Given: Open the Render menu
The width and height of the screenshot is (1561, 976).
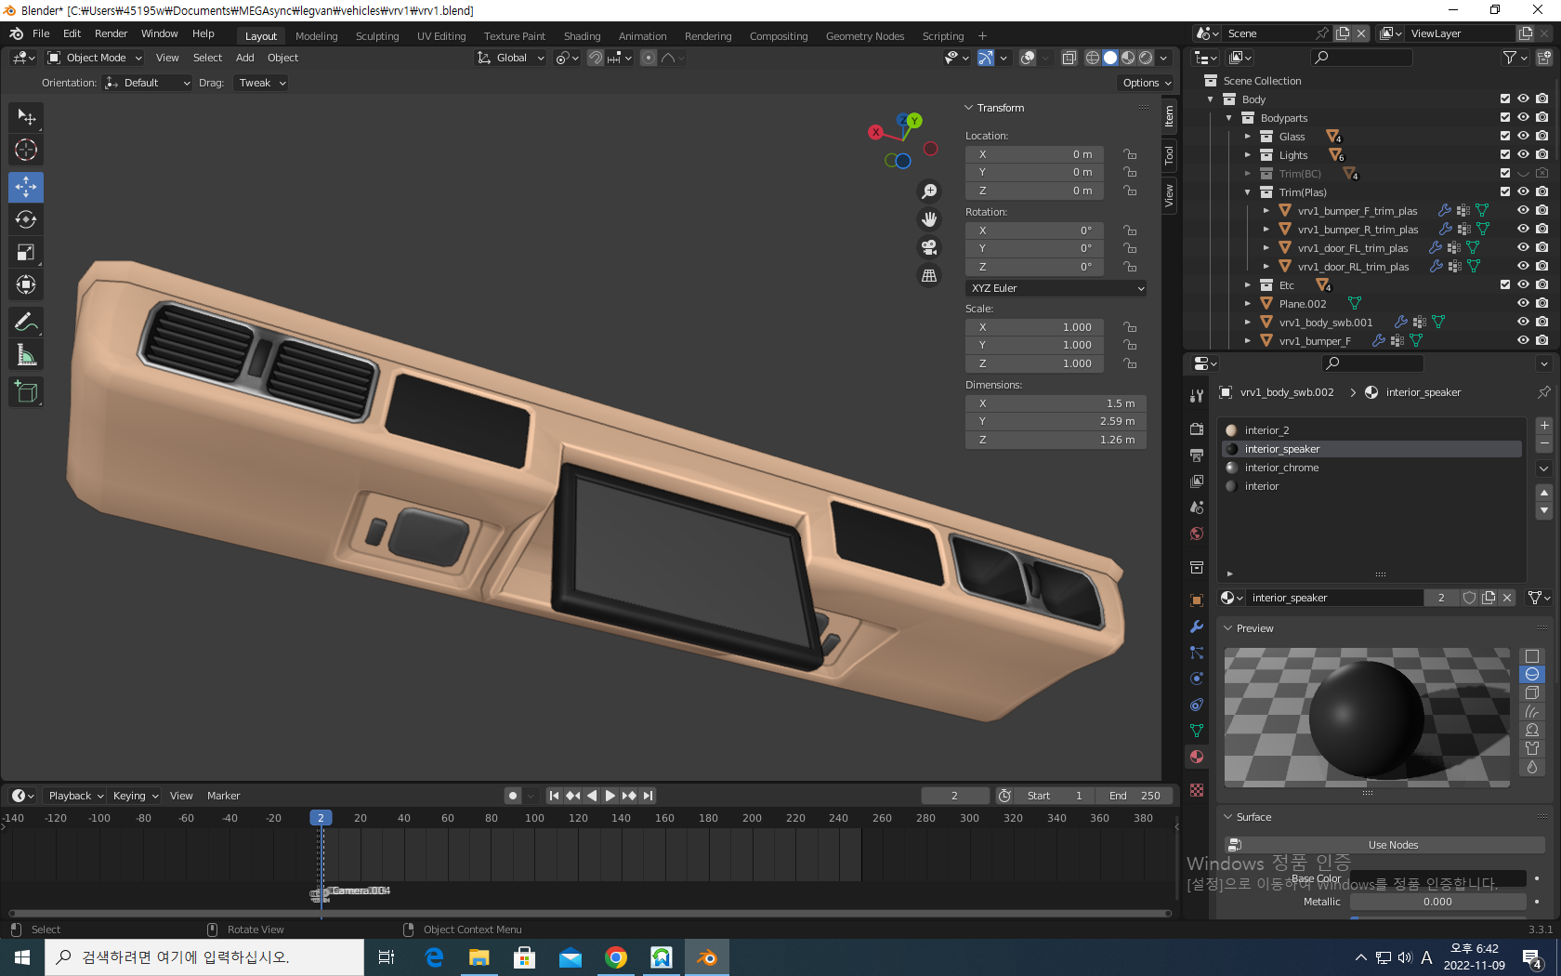Looking at the screenshot, I should click(x=111, y=33).
